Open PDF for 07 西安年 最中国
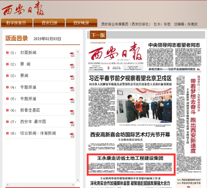 click(x=72, y=123)
